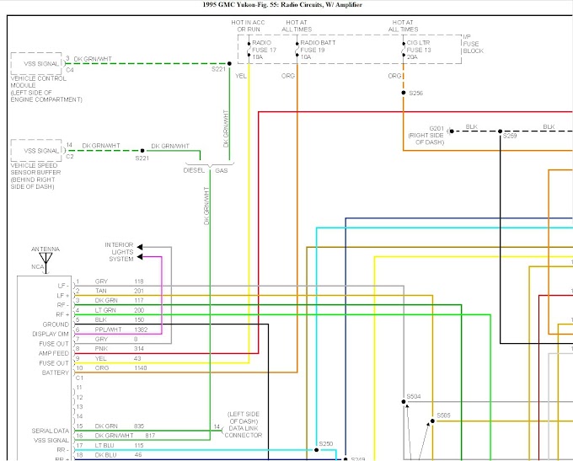This screenshot has height=461, width=573.
Task: Click the '(LEFT SIDE OF ENGINE COMPARTMENT)' note
Action: (x=46, y=96)
